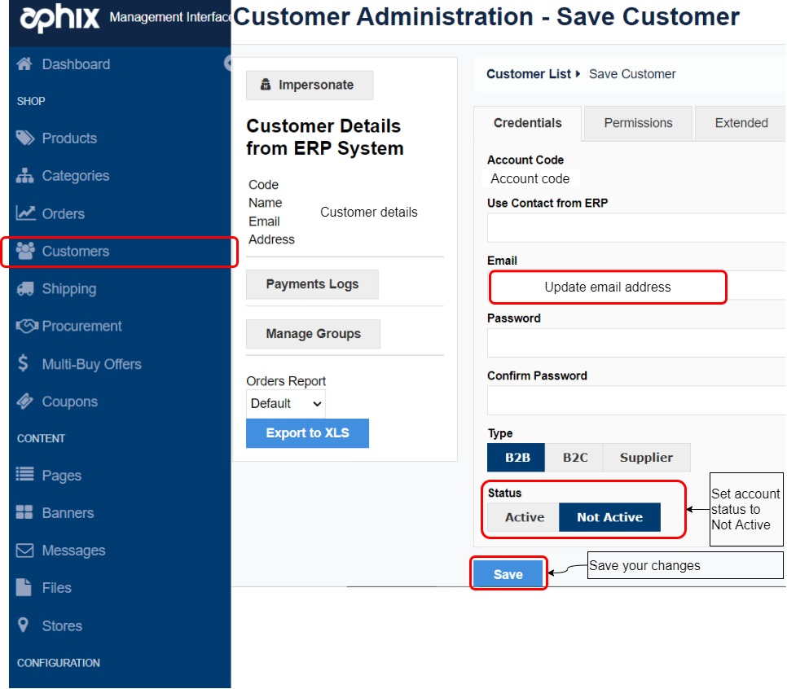Click the Dashboard home icon
Viewport: 787px width, 689px height.
point(24,64)
